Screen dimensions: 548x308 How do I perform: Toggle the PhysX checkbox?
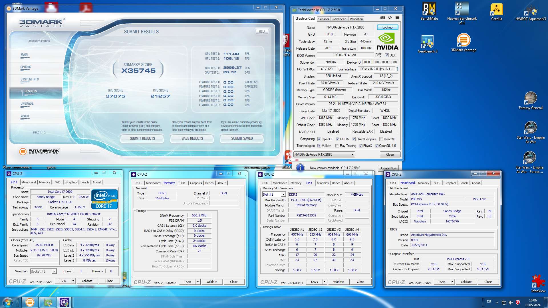361,146
